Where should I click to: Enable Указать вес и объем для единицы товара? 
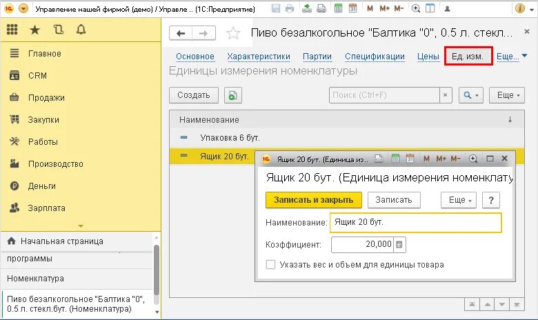tap(270, 264)
